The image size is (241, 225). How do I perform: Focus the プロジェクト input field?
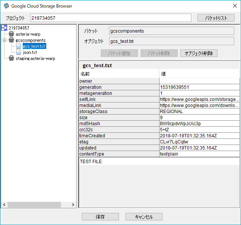(111, 18)
